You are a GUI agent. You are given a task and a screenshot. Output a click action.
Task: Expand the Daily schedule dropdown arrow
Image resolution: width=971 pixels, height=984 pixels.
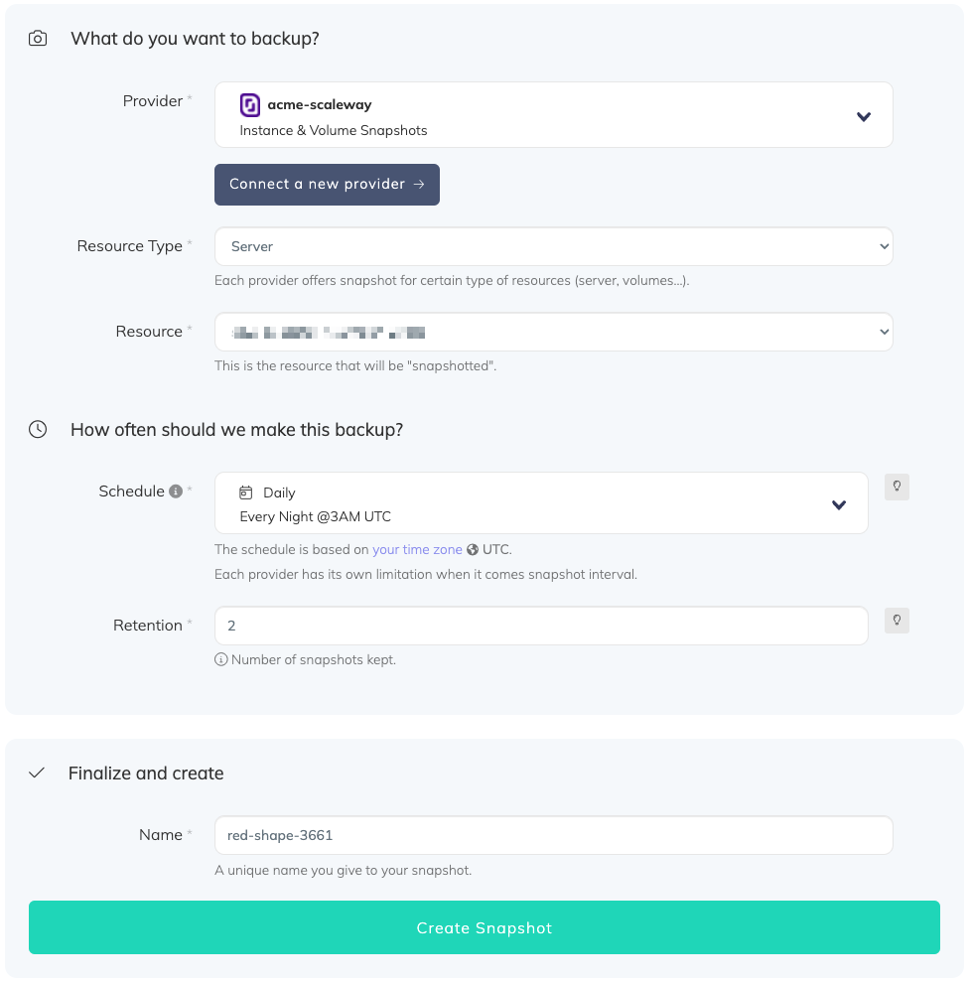[x=839, y=504]
